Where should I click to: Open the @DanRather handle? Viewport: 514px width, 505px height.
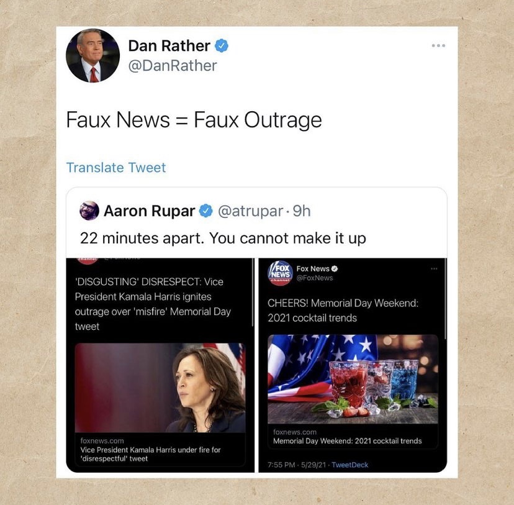[x=173, y=66]
